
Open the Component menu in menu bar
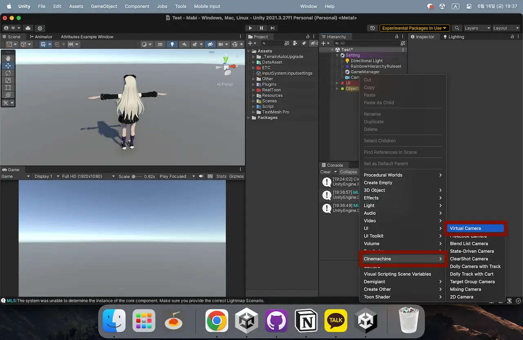tap(137, 7)
